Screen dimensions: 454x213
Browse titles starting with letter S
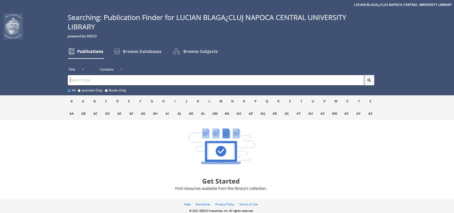click(x=290, y=101)
